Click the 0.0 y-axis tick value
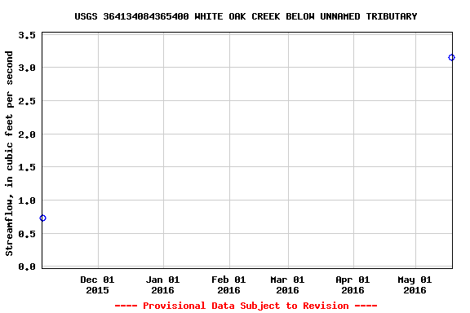 (x=27, y=267)
